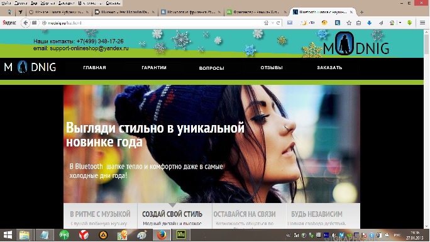
Task: Click the taskbar clock and date
Action: coord(415,235)
